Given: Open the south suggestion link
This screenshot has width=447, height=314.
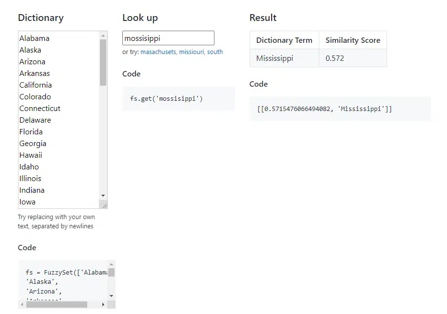Looking at the screenshot, I should pos(215,52).
